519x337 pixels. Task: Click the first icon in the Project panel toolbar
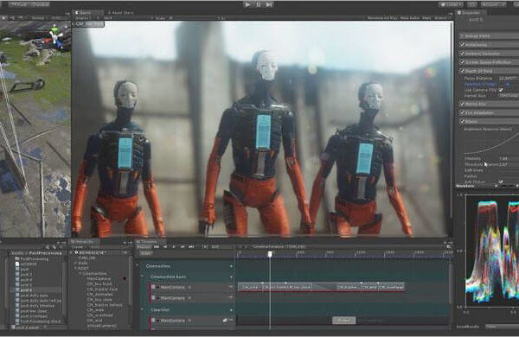click(48, 247)
